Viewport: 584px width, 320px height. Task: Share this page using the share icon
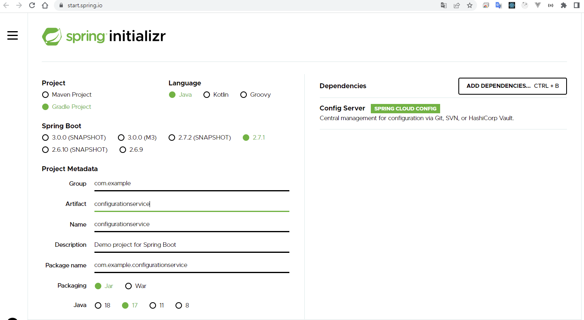click(x=457, y=5)
